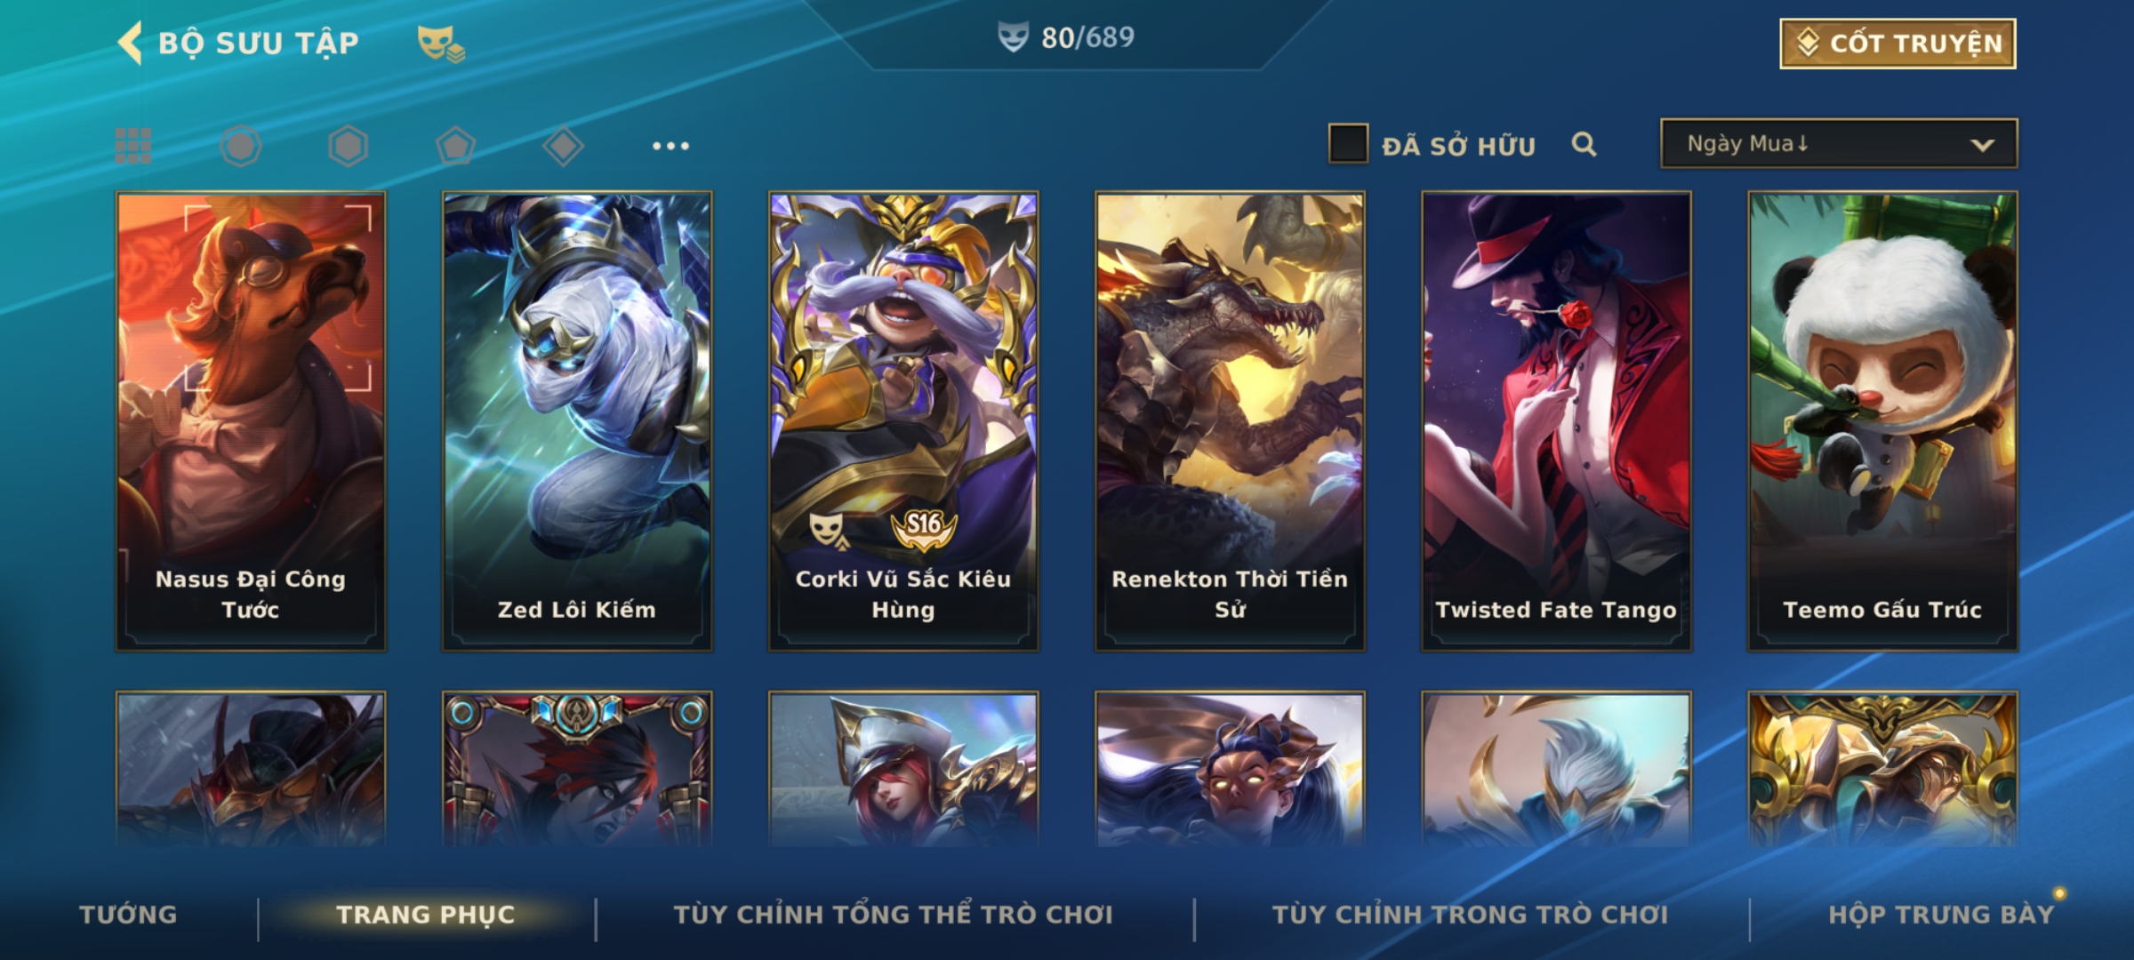2134x960 pixels.
Task: Select the first octagon-in-hexagon rarity filter
Action: click(241, 146)
